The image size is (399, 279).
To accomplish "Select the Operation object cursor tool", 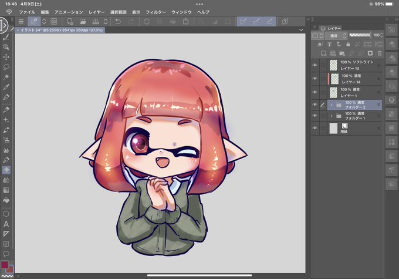I will [x=6, y=47].
